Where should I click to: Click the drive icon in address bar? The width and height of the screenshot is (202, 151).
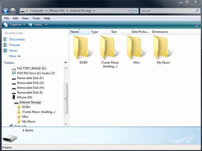(23, 11)
